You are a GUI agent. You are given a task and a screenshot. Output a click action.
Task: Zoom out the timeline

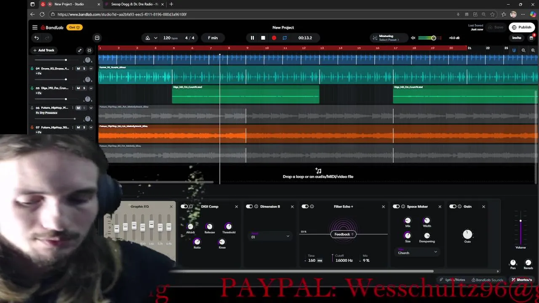coord(523,50)
